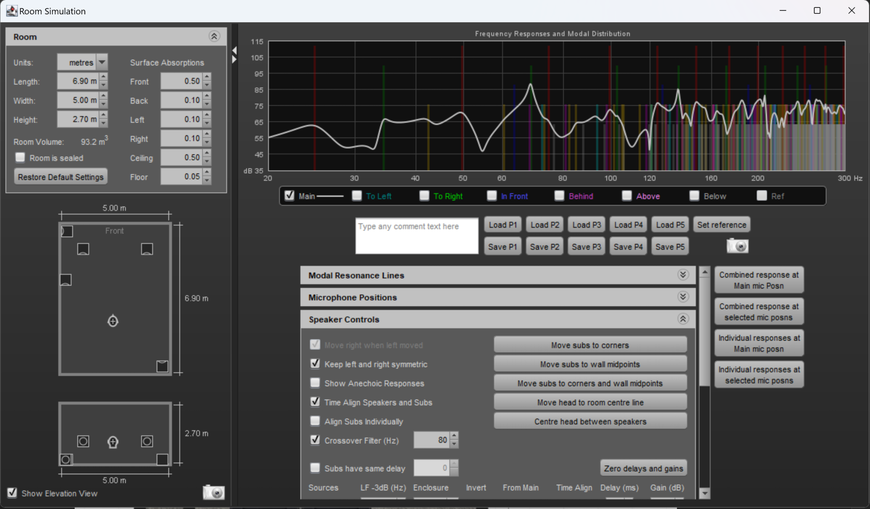Select the listener head icon in plan view
870x509 pixels.
[113, 321]
